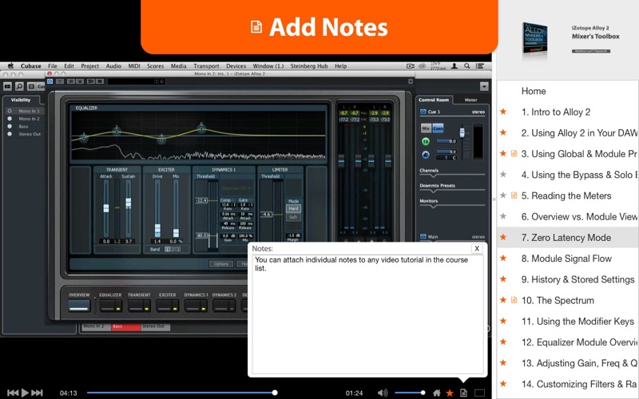This screenshot has height=399, width=639.
Task: Go to course home via house icon
Action: pos(436,393)
